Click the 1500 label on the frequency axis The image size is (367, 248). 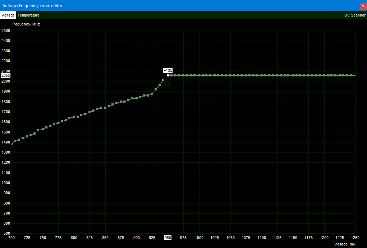pyautogui.click(x=6, y=132)
